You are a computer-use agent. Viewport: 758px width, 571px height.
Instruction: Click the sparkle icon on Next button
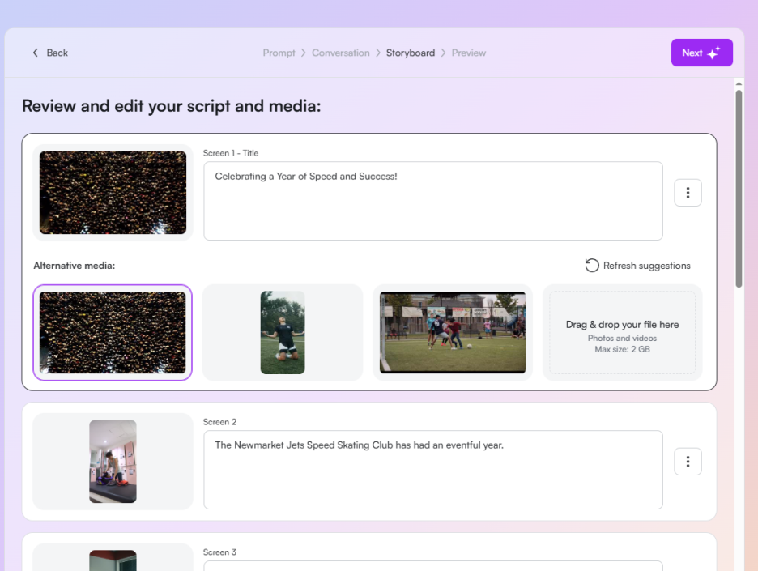(714, 53)
